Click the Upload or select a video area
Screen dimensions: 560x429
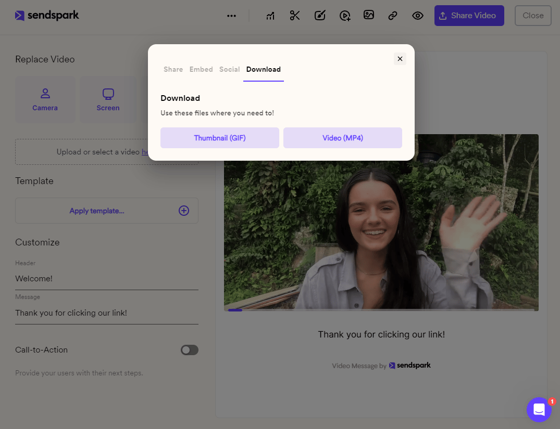point(106,152)
